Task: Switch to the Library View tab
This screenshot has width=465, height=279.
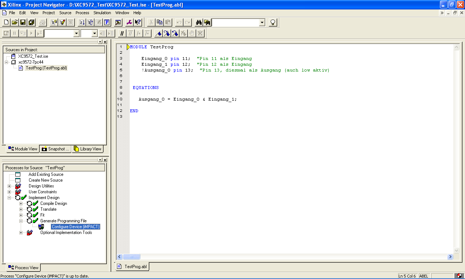Action: [x=88, y=149]
